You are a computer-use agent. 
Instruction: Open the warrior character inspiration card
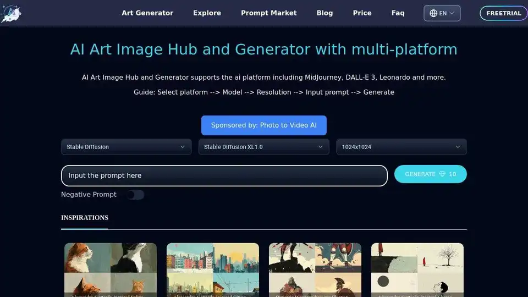coord(315,270)
